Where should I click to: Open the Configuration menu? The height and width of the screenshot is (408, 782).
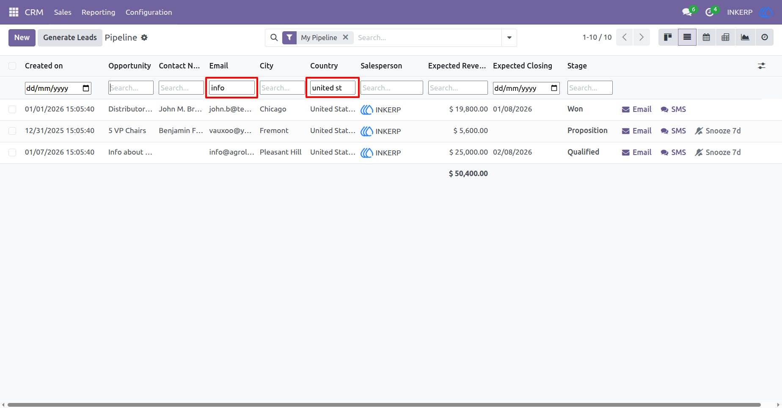coord(149,12)
